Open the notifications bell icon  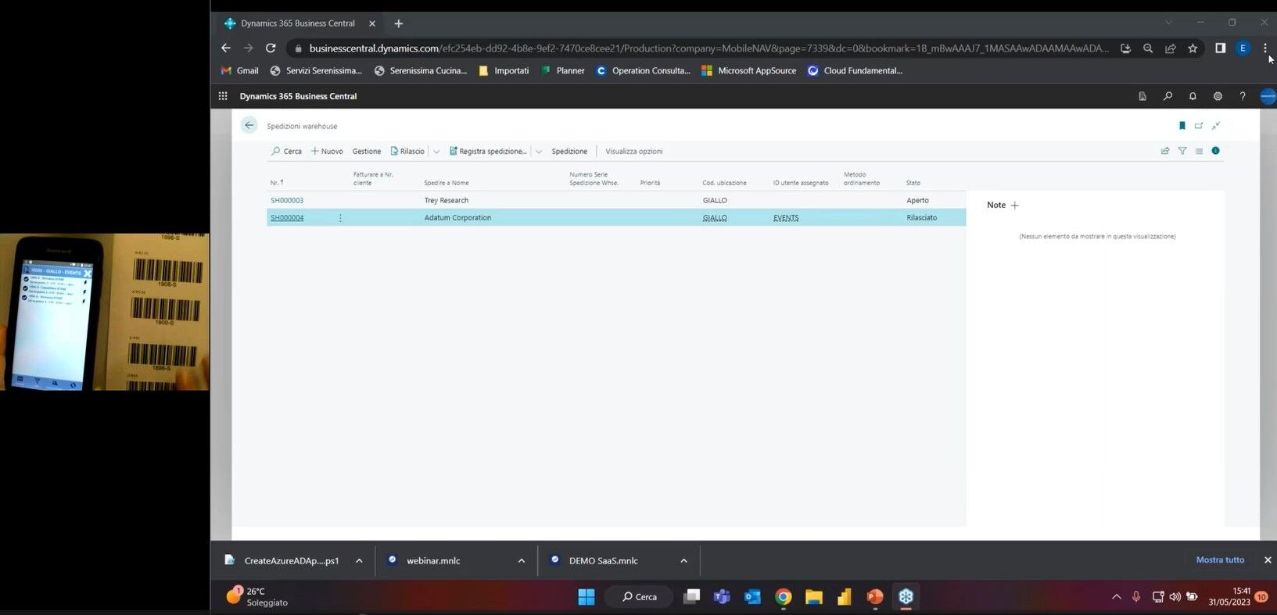tap(1193, 96)
